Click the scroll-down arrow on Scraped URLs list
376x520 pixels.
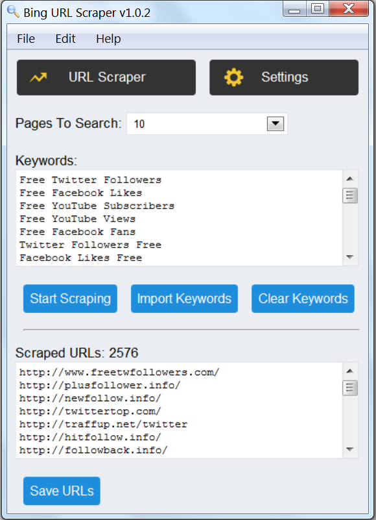[x=350, y=449]
